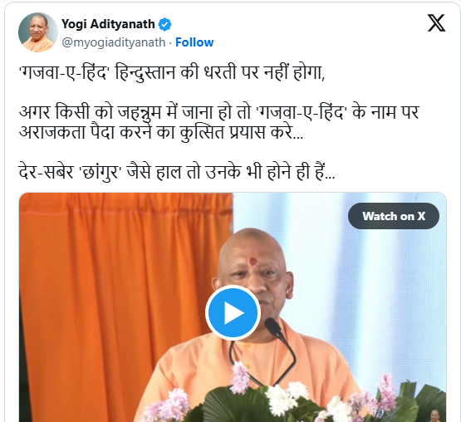Click the Watch on X button

click(394, 216)
